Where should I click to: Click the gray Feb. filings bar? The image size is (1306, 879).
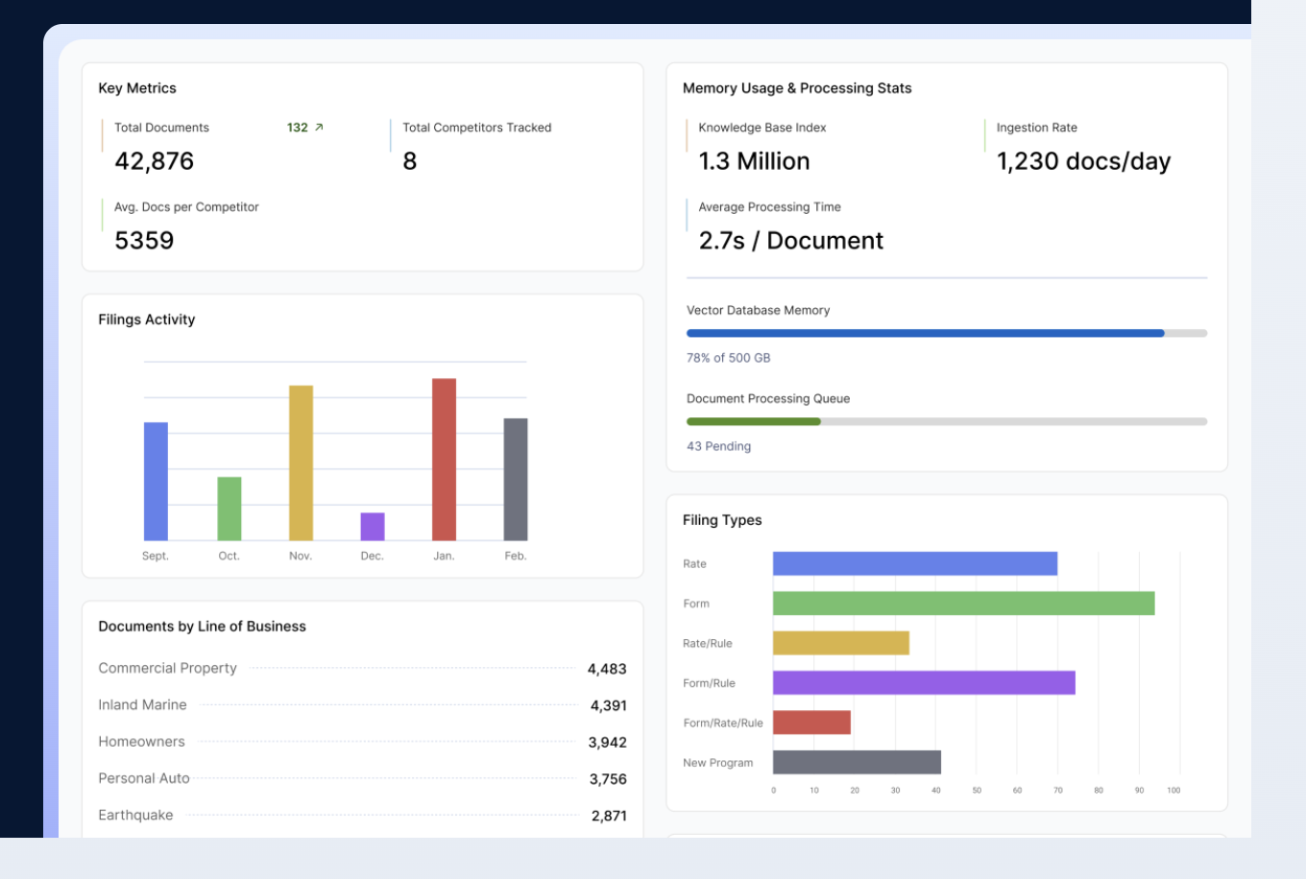tap(516, 479)
